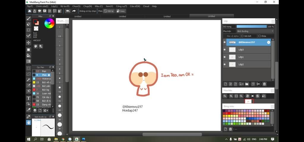Viewport: 304px width, 142px height.
Task: Adjust the Độ trong opacity slider
Action: tap(252, 27)
